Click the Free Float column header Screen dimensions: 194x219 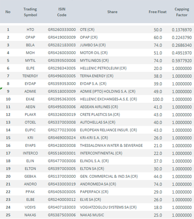(158, 12)
